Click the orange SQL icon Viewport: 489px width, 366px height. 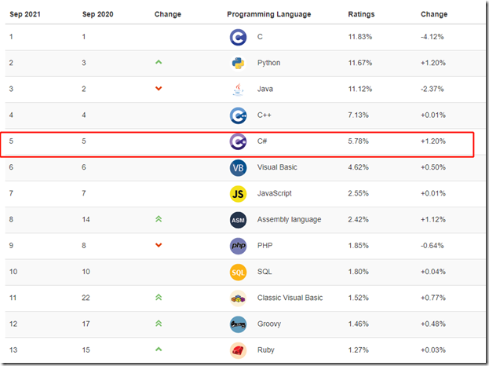point(238,272)
